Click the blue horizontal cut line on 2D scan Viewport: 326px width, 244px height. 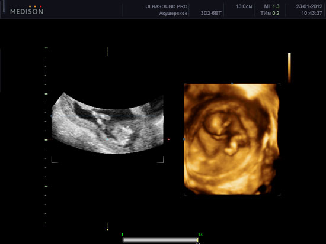[x=107, y=116]
